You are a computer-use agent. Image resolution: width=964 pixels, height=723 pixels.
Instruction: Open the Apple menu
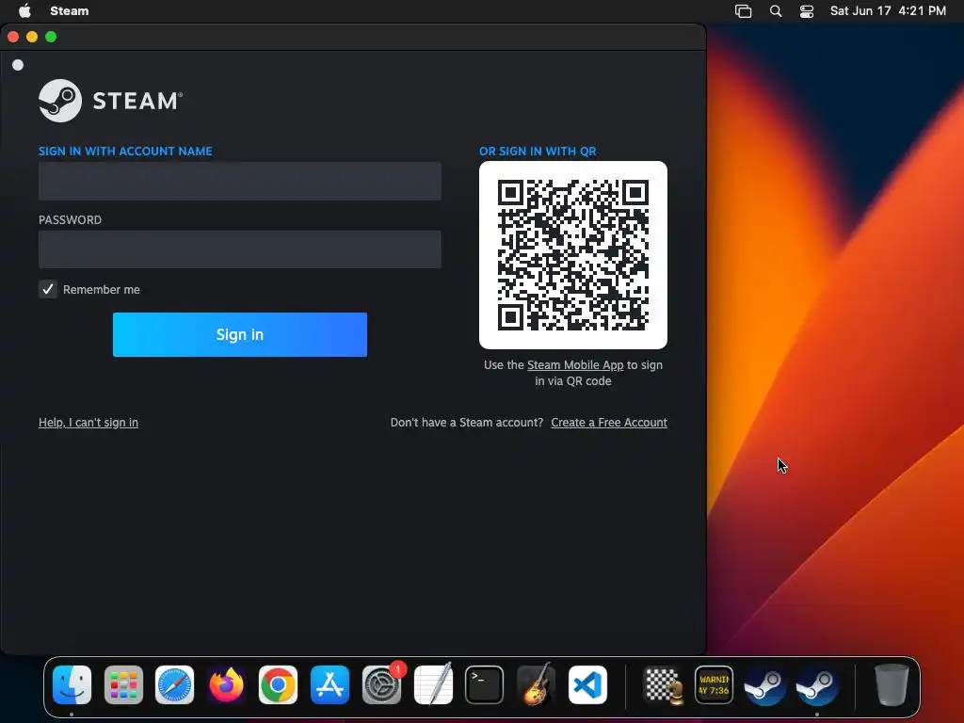tap(24, 10)
